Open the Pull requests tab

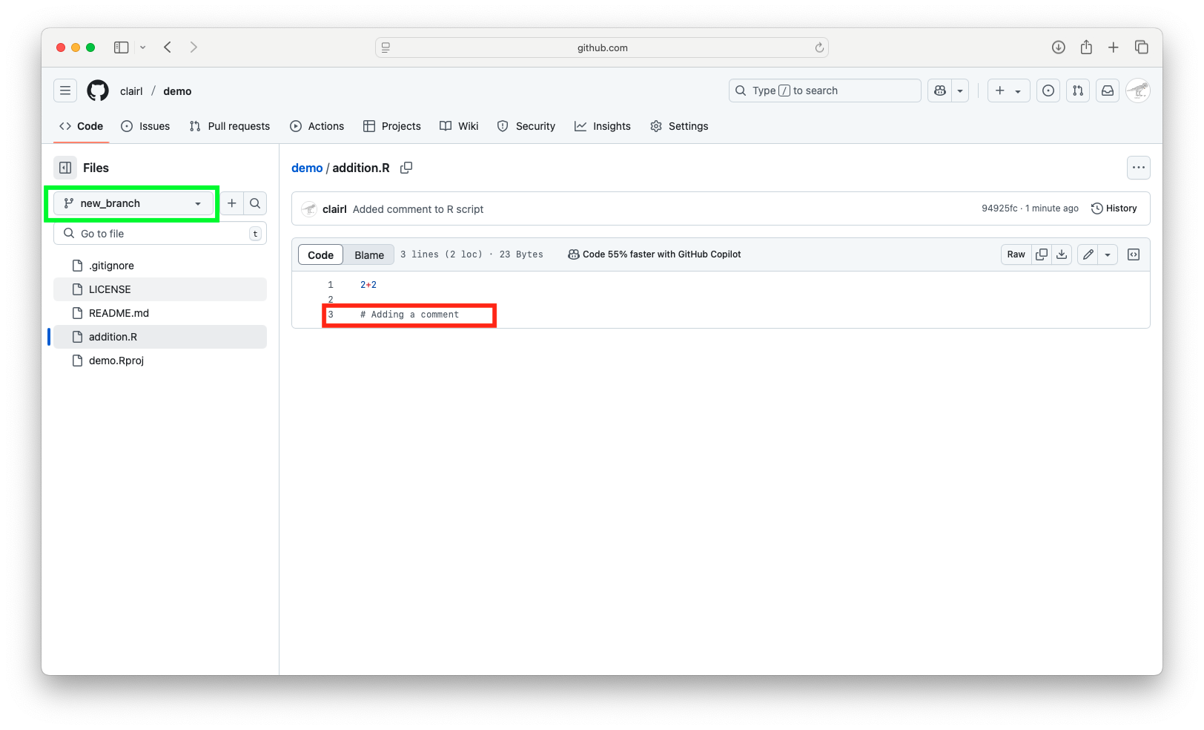(x=230, y=126)
